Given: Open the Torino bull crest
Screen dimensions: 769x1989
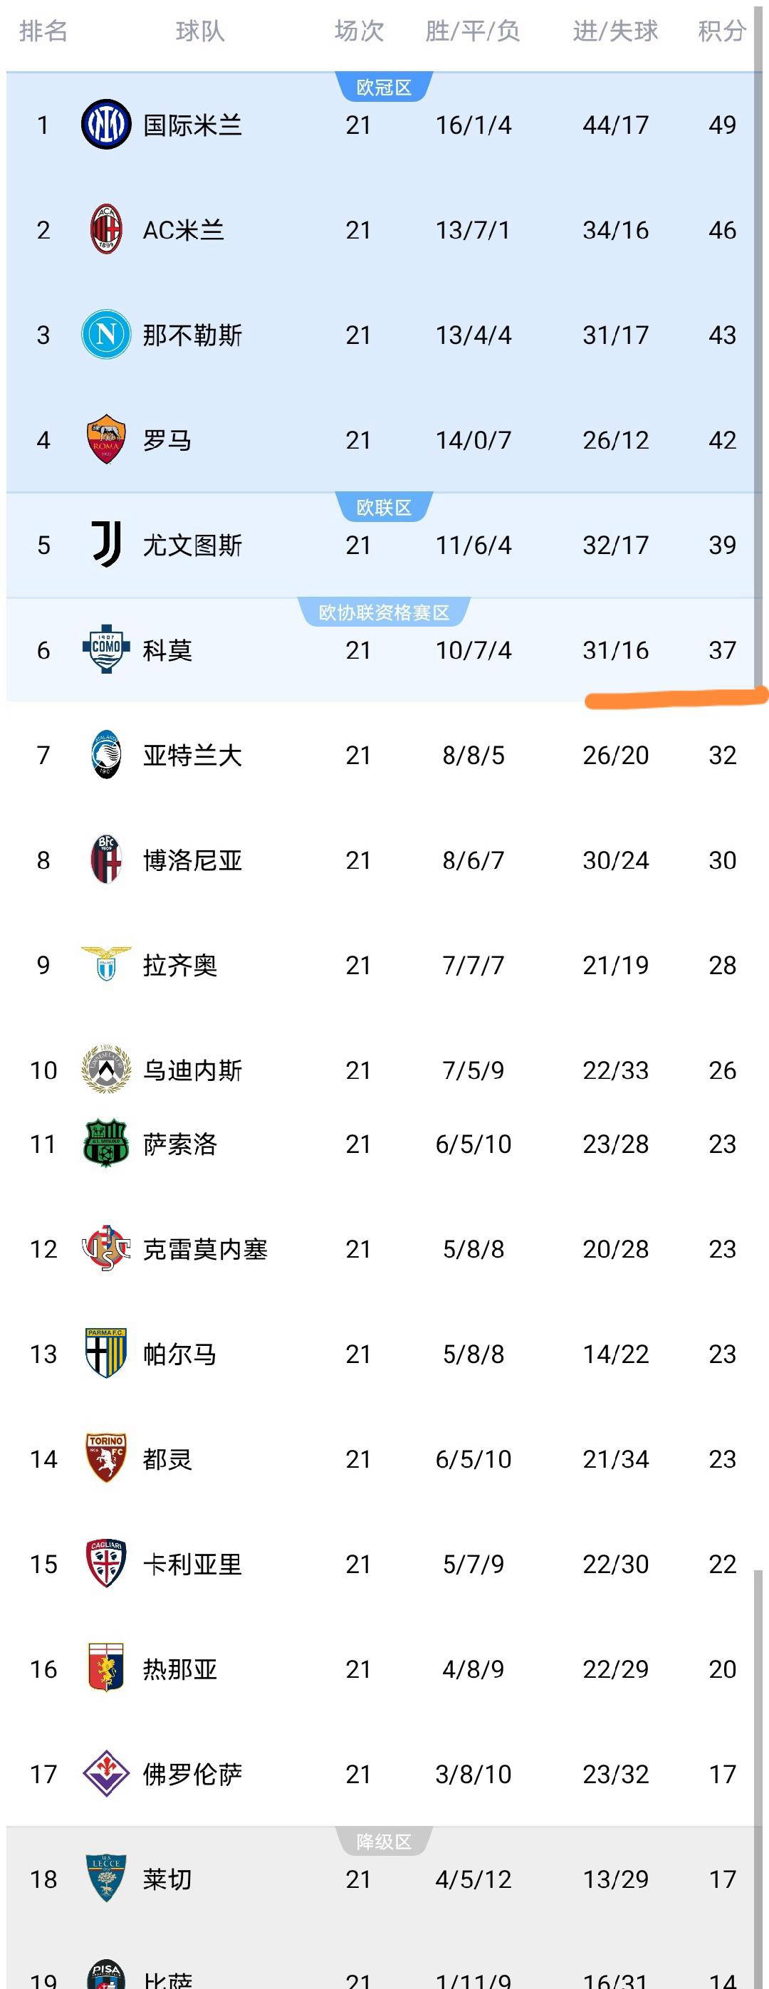Looking at the screenshot, I should [106, 1458].
